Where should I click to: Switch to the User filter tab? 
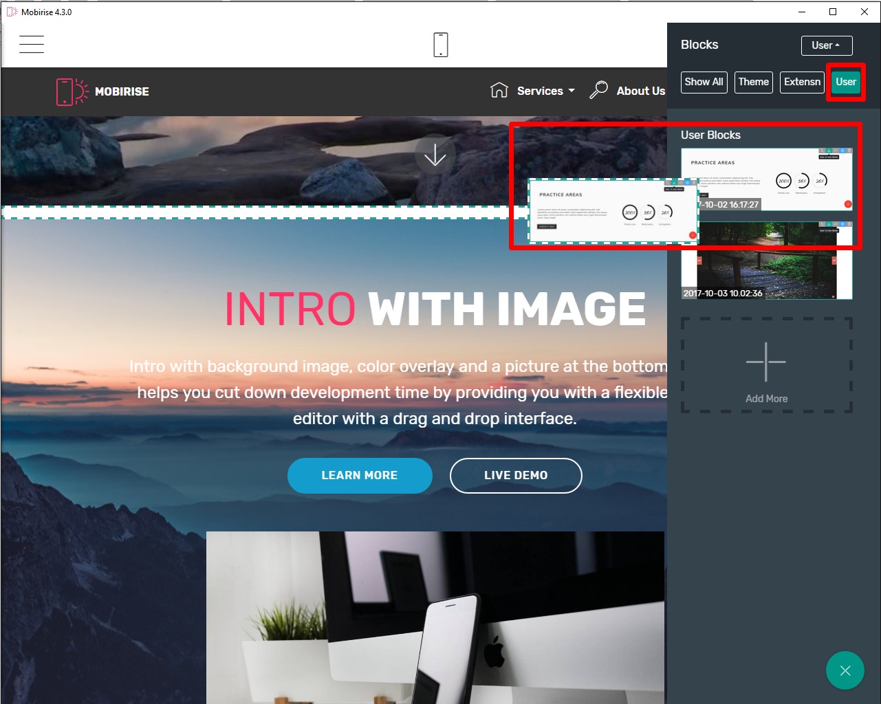pos(845,82)
